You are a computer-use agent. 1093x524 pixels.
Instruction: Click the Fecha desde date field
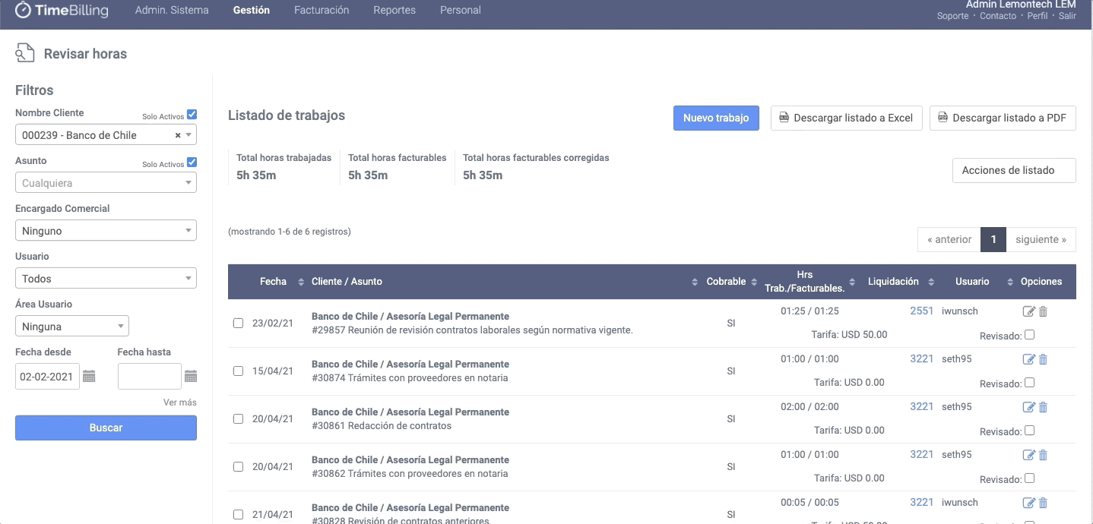point(47,377)
